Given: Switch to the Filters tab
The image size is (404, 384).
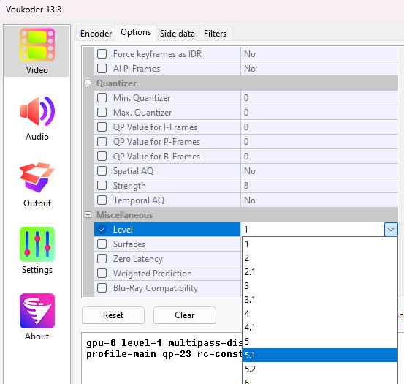Looking at the screenshot, I should coord(215,34).
